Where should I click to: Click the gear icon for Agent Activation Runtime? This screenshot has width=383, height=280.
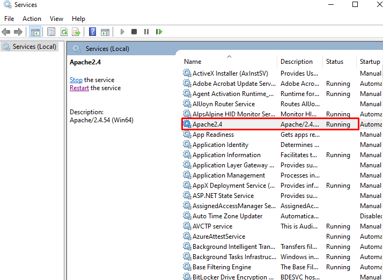point(187,93)
